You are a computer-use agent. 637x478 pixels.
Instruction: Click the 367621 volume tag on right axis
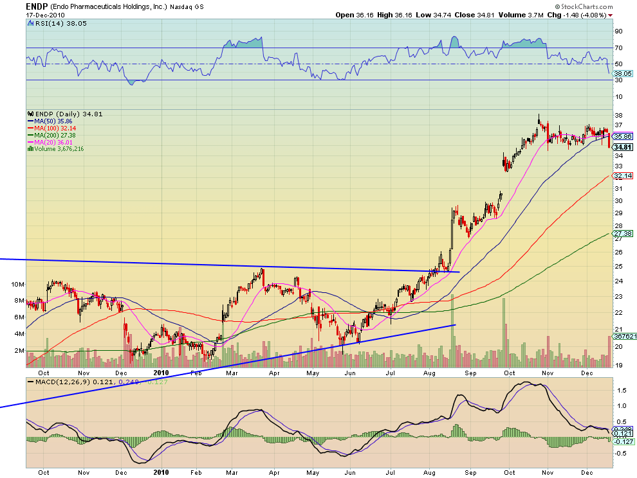pyautogui.click(x=624, y=337)
